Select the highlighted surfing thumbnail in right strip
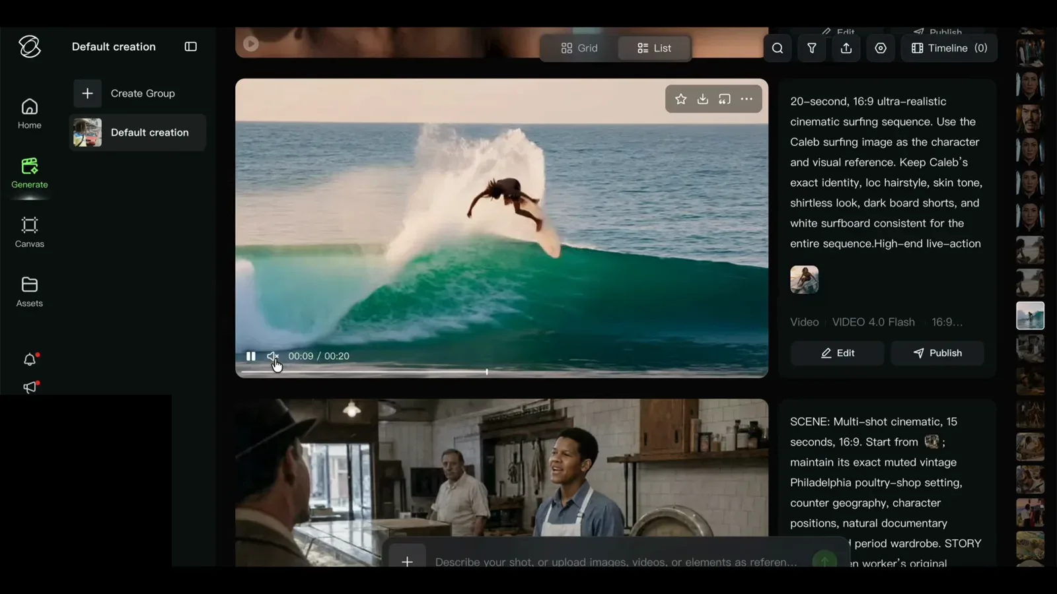The width and height of the screenshot is (1057, 594). click(1030, 315)
